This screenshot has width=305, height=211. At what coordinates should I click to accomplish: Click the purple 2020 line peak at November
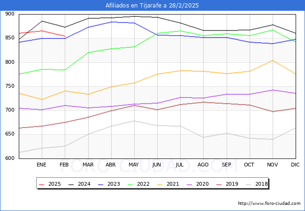click(x=273, y=90)
